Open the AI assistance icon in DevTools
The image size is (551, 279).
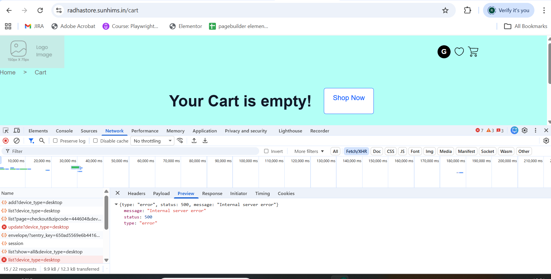[514, 130]
